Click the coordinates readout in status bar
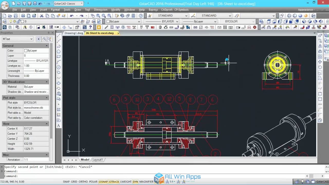The width and height of the screenshot is (329, 185). click(x=13, y=182)
